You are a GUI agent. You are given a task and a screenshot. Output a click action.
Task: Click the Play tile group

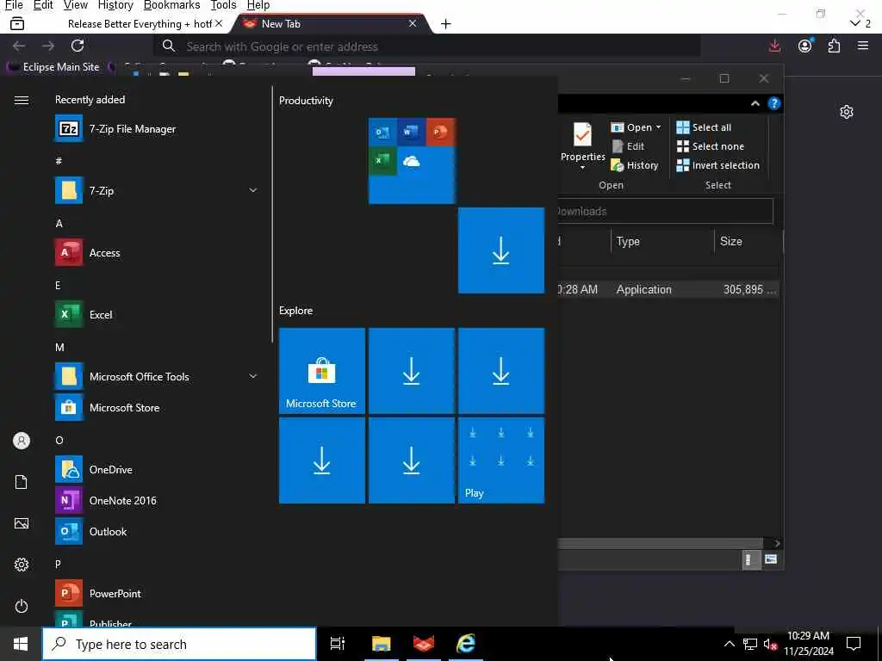pos(501,460)
